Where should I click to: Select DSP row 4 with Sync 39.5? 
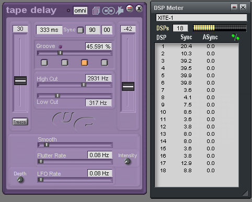click(x=197, y=68)
